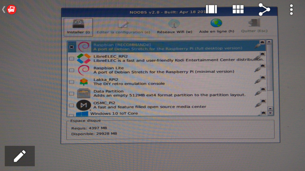Select the Windows 10 IoT Core entry
Screen dimensions: 305x171
(167, 114)
